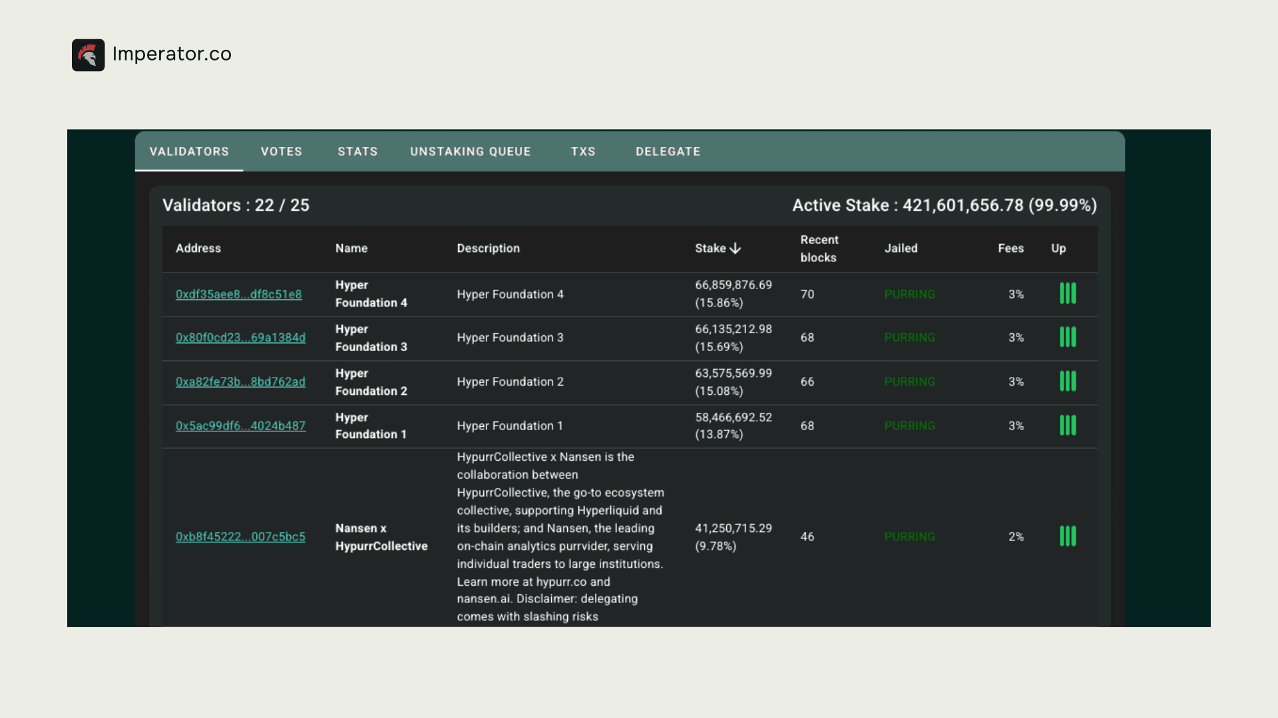Click the stake value 66,135,212.98 (15.69%)
Viewport: 1278px width, 718px height.
(x=734, y=338)
